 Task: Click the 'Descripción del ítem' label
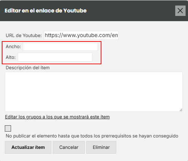(28, 68)
